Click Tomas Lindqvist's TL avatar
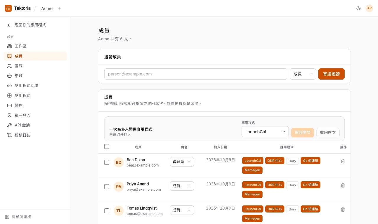This screenshot has width=378, height=224. pos(119,211)
